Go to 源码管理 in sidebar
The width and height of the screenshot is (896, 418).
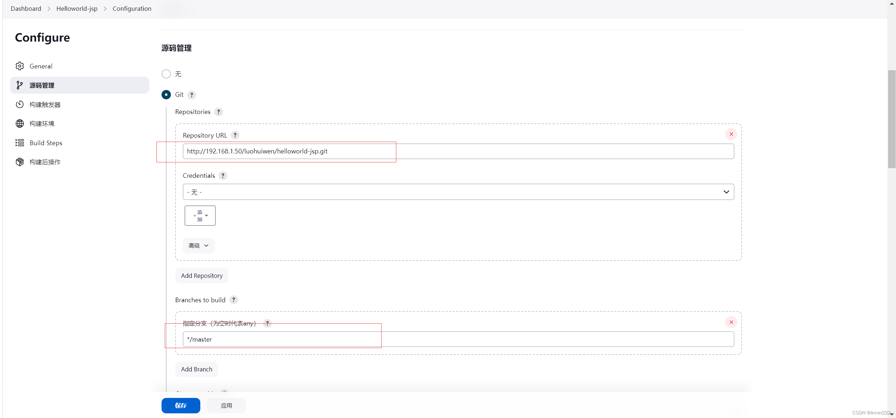pos(80,85)
